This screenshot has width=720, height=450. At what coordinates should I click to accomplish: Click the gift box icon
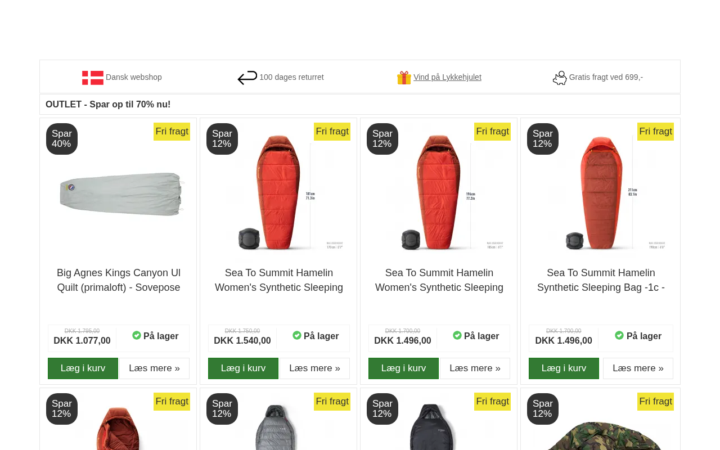point(404,78)
